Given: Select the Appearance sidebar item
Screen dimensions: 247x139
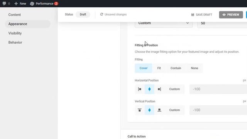Looking at the screenshot, I should click(28, 24).
